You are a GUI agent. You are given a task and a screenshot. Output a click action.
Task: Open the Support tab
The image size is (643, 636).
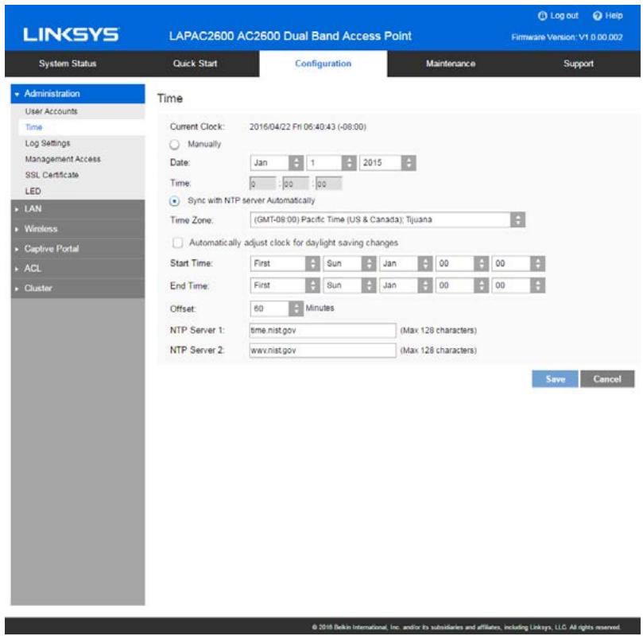pos(578,64)
